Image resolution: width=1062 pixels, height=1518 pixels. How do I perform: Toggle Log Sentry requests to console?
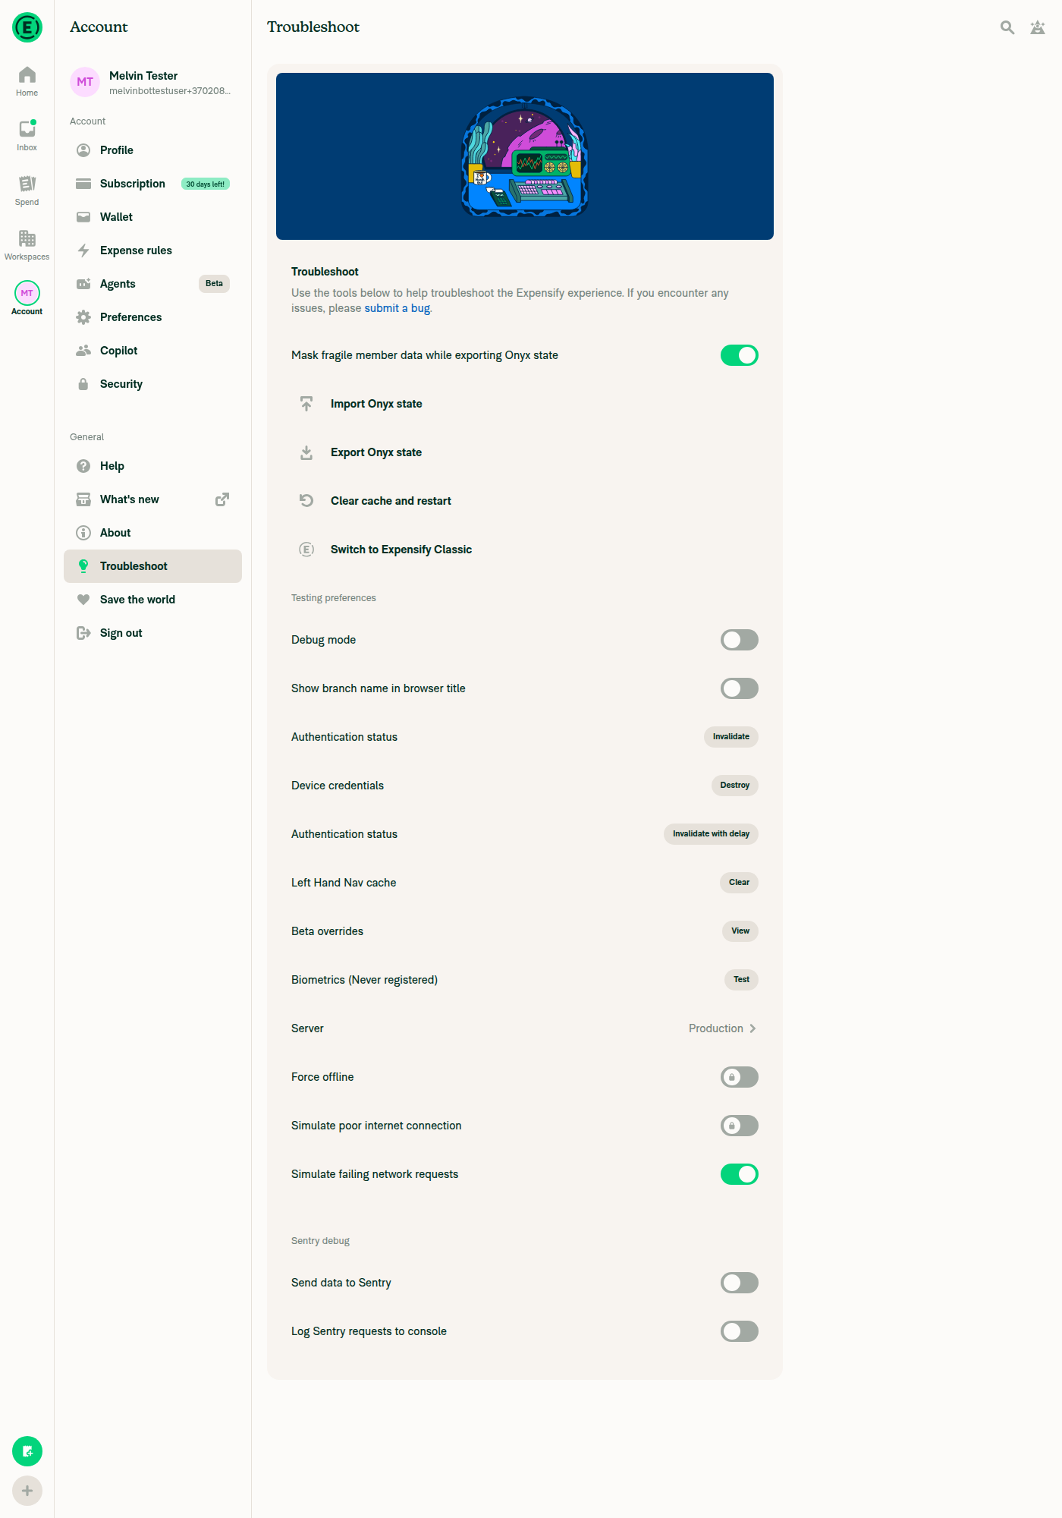click(740, 1331)
